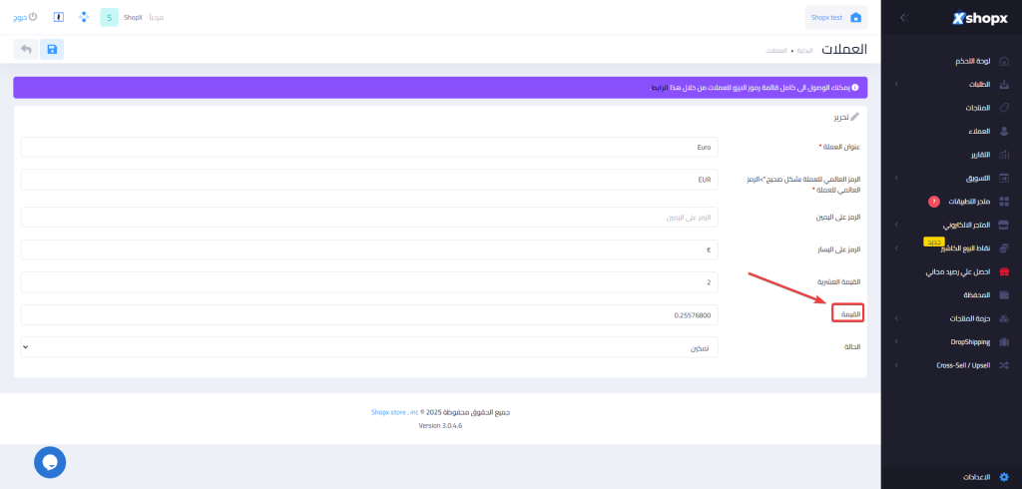Click the settings gear icon in sidebar
1022x489 pixels.
[x=1004, y=477]
